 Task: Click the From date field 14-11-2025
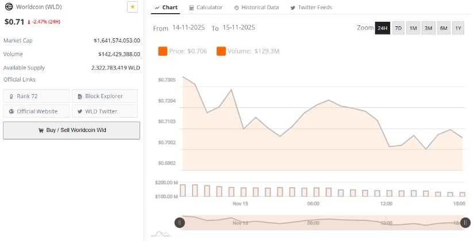coord(190,28)
